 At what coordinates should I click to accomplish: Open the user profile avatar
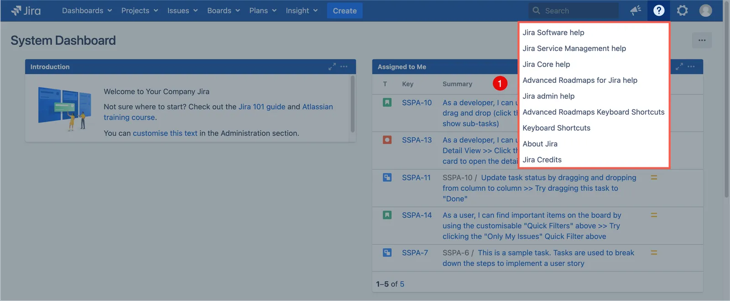705,10
